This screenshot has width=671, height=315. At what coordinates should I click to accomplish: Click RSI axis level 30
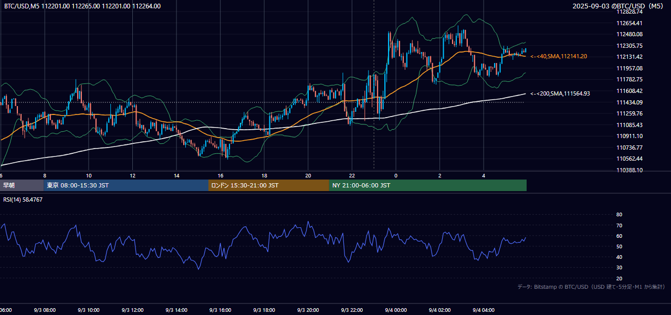619,268
